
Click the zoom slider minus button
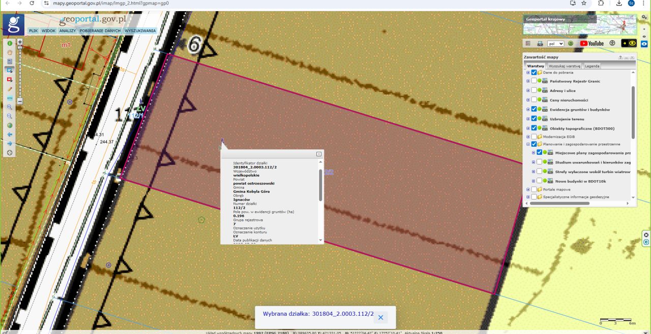(x=20, y=101)
